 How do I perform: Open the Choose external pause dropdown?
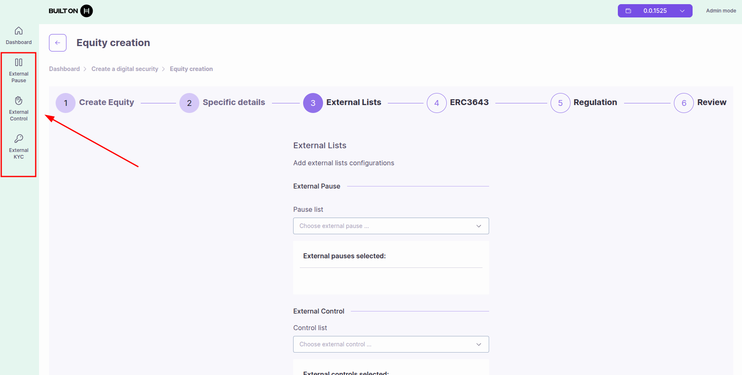coord(391,225)
